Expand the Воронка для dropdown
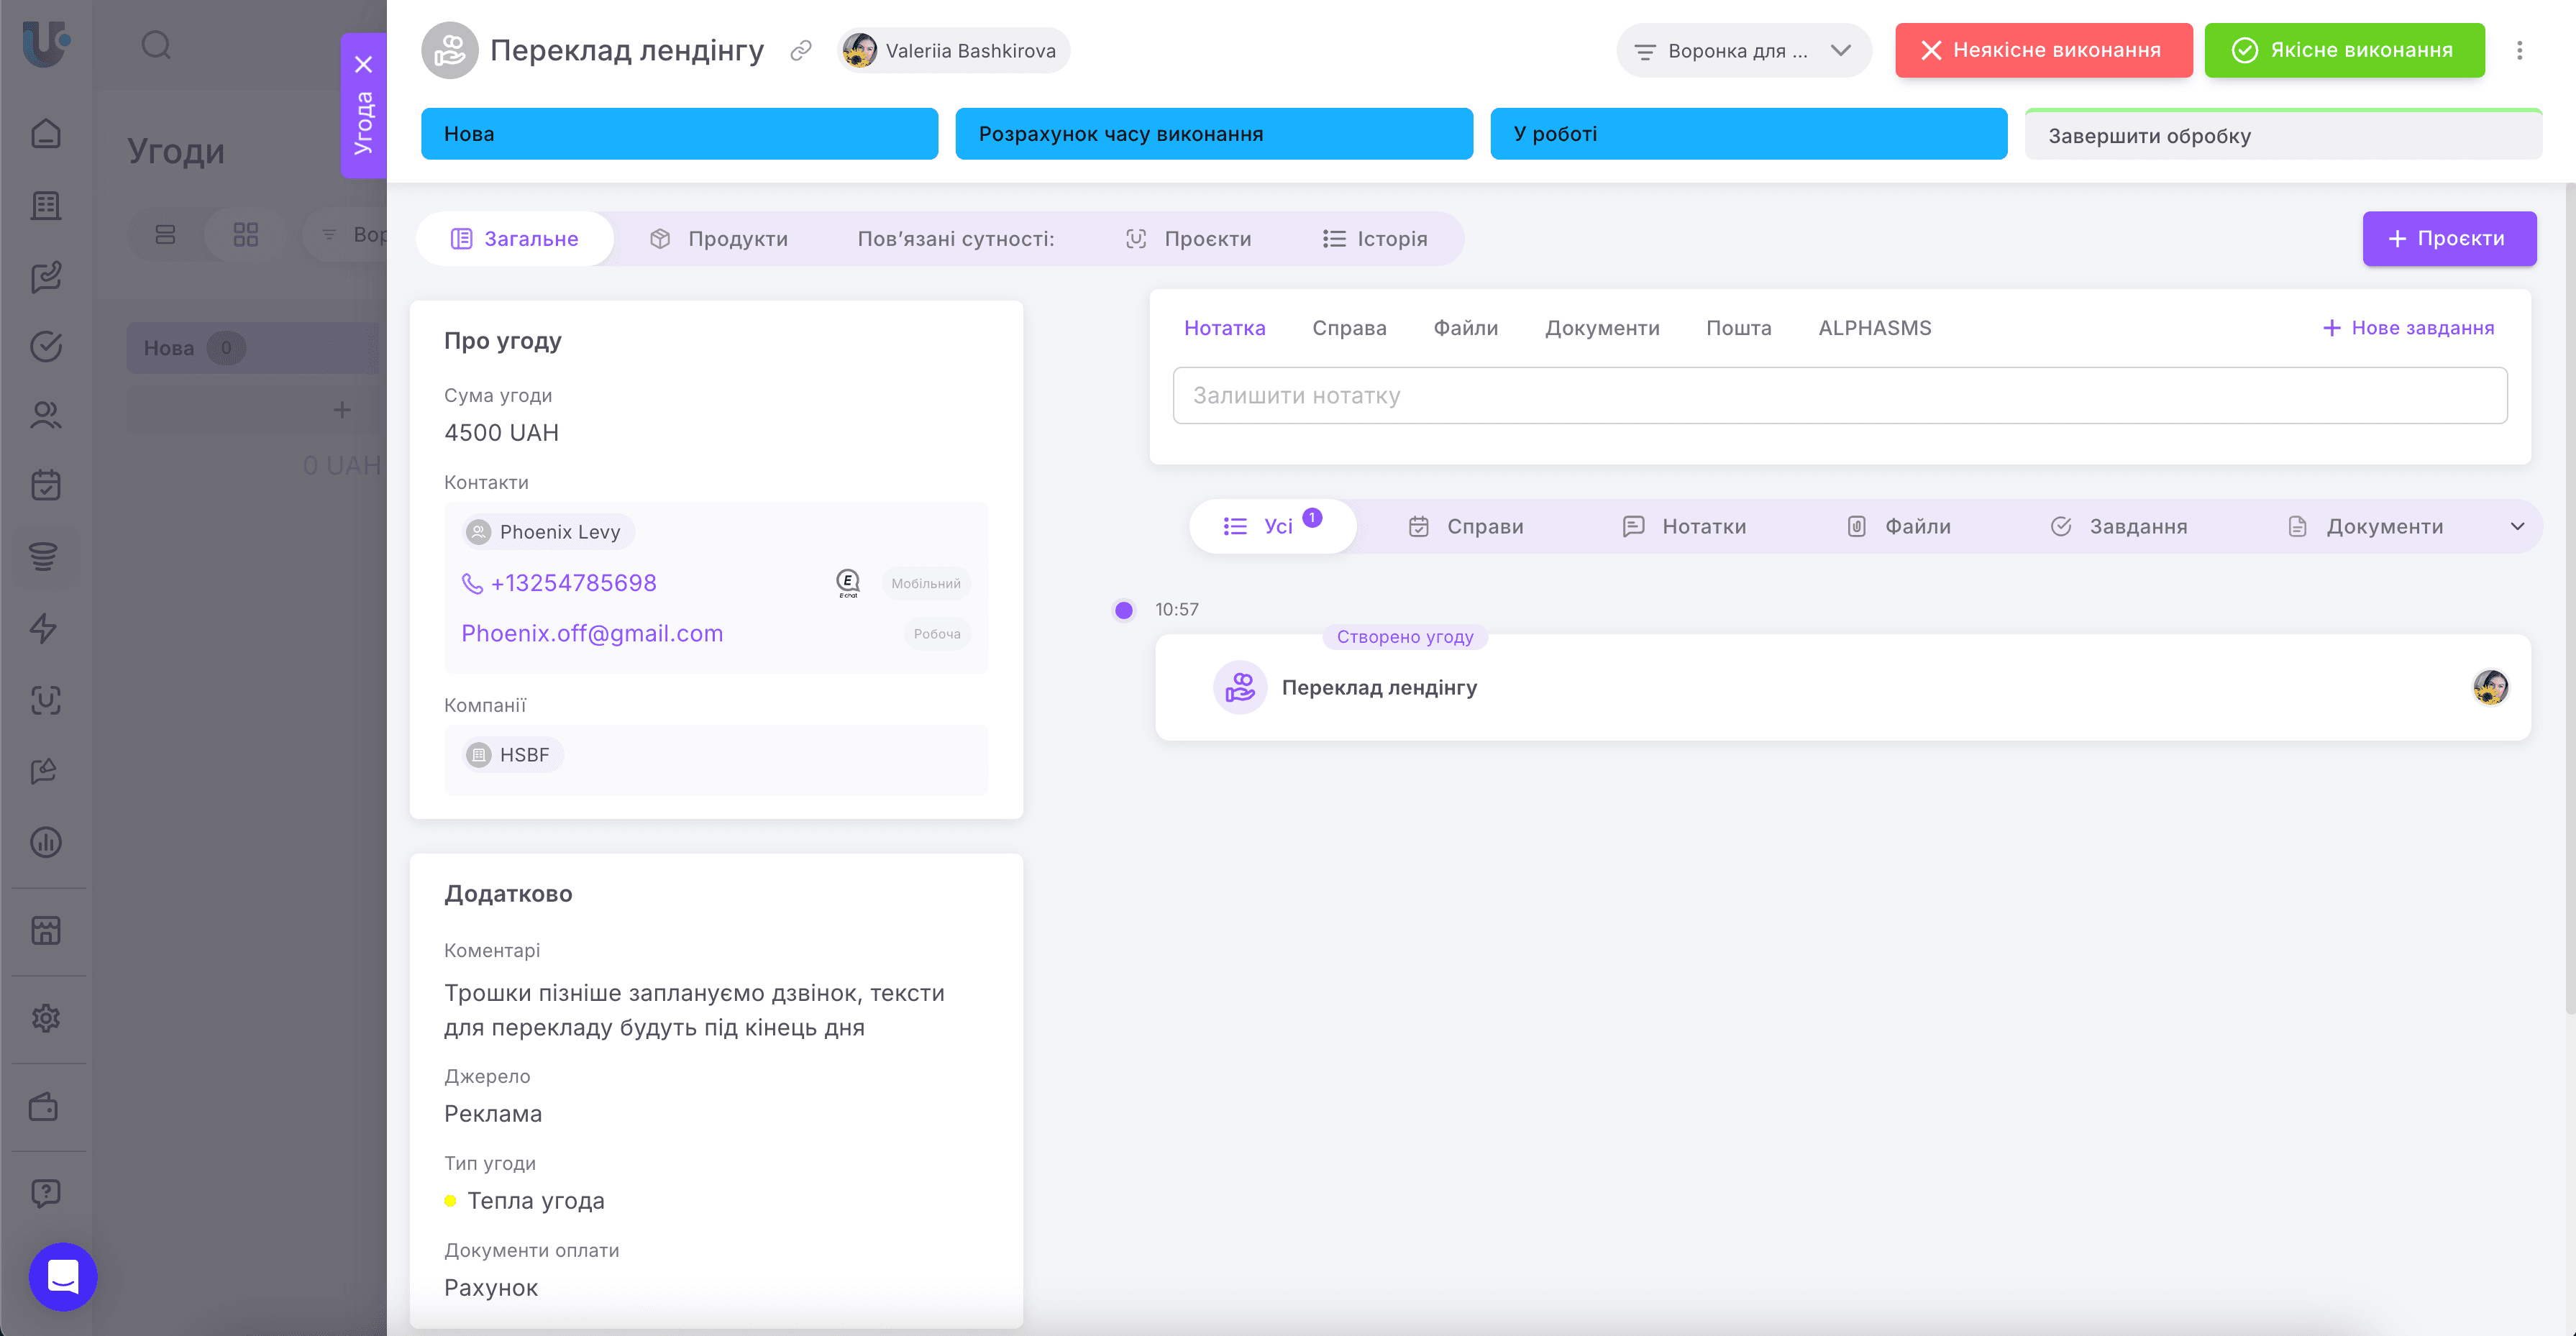The height and width of the screenshot is (1336, 2576). tap(1743, 51)
